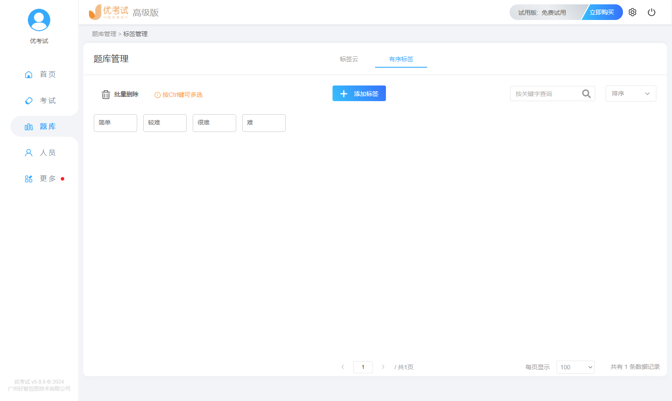The width and height of the screenshot is (672, 401).
Task: Click the 优考试 logo
Action: click(x=109, y=12)
